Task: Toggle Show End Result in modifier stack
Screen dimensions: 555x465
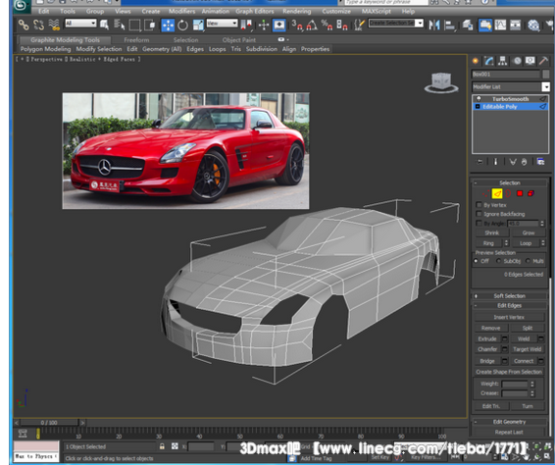Action: [x=495, y=162]
